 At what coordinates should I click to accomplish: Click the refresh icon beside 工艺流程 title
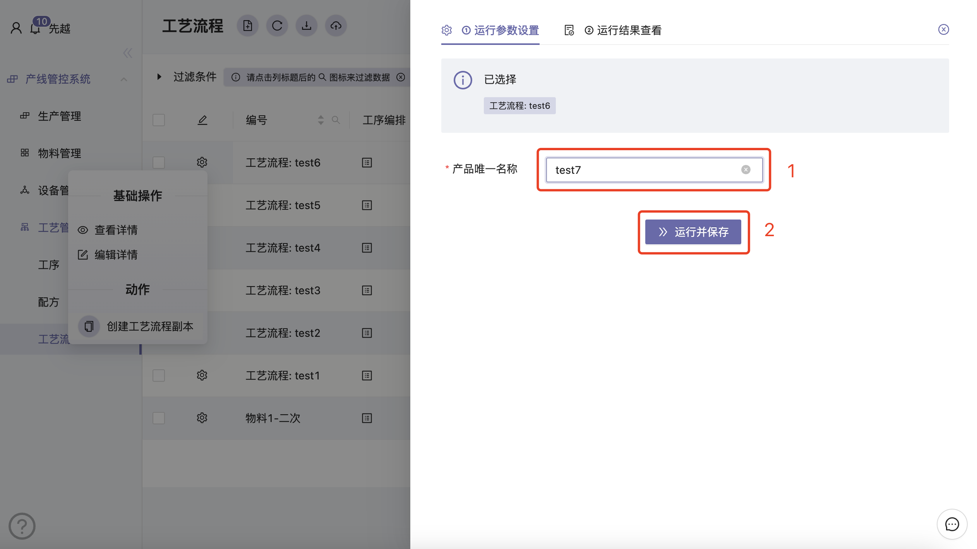[x=277, y=26]
